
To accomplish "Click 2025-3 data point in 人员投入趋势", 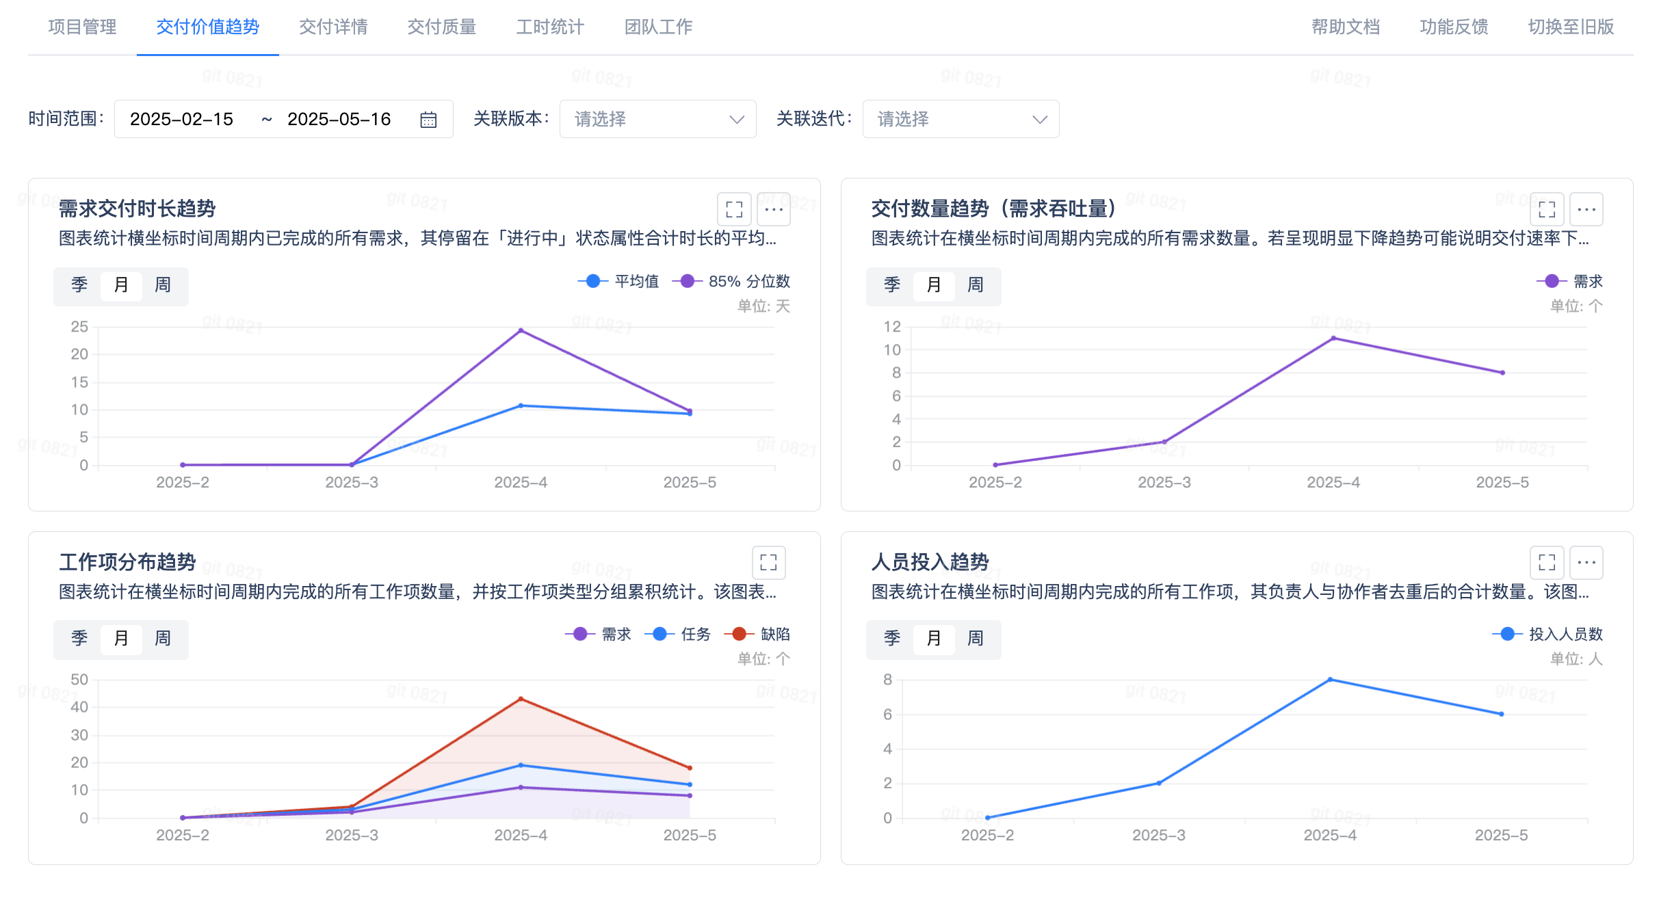I will point(1159,783).
